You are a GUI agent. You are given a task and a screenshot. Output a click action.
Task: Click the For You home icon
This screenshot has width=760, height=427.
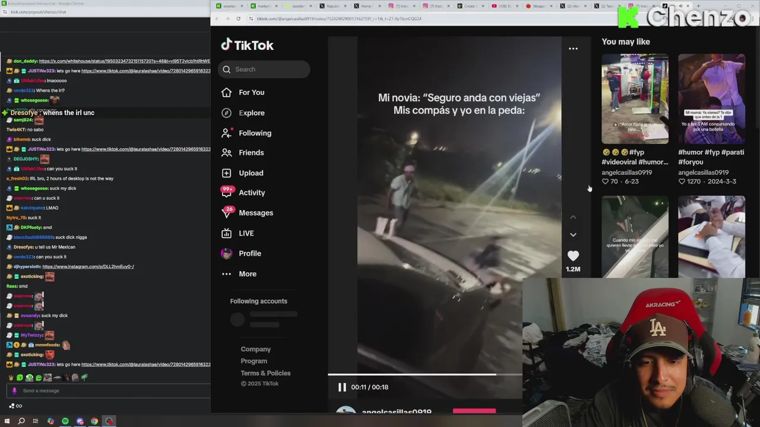pyautogui.click(x=226, y=93)
